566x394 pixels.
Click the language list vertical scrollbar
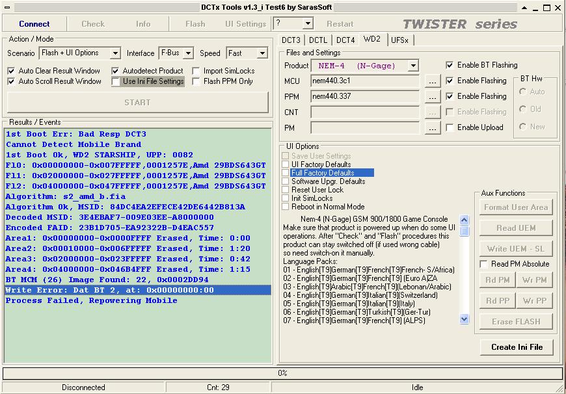tap(464, 273)
